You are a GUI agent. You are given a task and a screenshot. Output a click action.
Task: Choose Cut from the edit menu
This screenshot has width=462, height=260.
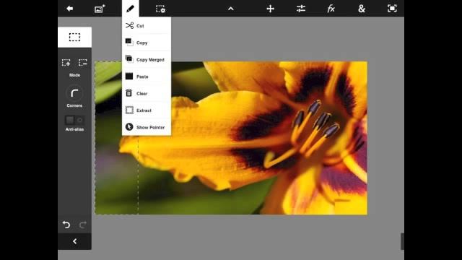147,26
